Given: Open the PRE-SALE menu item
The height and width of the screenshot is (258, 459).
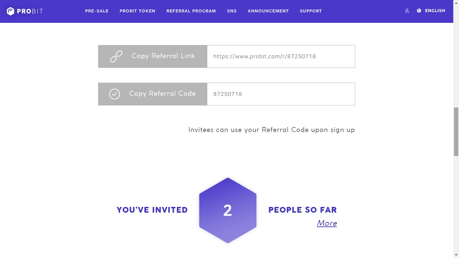Looking at the screenshot, I should click(97, 11).
